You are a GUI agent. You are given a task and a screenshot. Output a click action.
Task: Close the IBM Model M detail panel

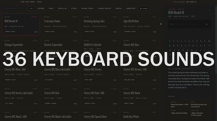[209, 10]
